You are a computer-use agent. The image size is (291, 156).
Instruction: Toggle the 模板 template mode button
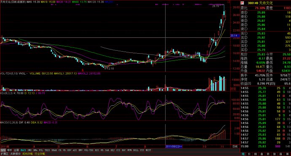[10, 150]
